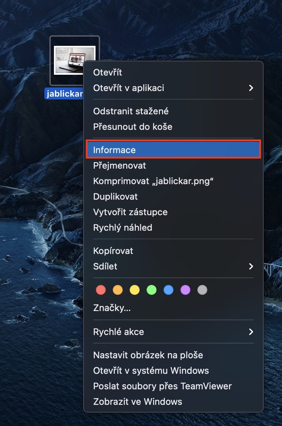Choose the blue tag color dot
282x426 pixels.
click(168, 290)
